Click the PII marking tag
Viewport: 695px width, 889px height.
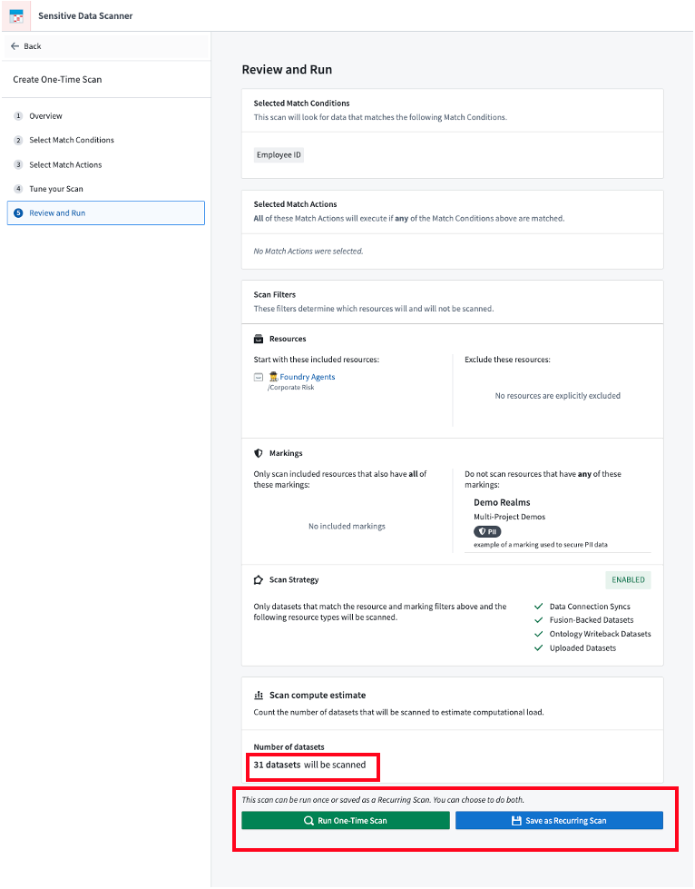click(x=487, y=531)
